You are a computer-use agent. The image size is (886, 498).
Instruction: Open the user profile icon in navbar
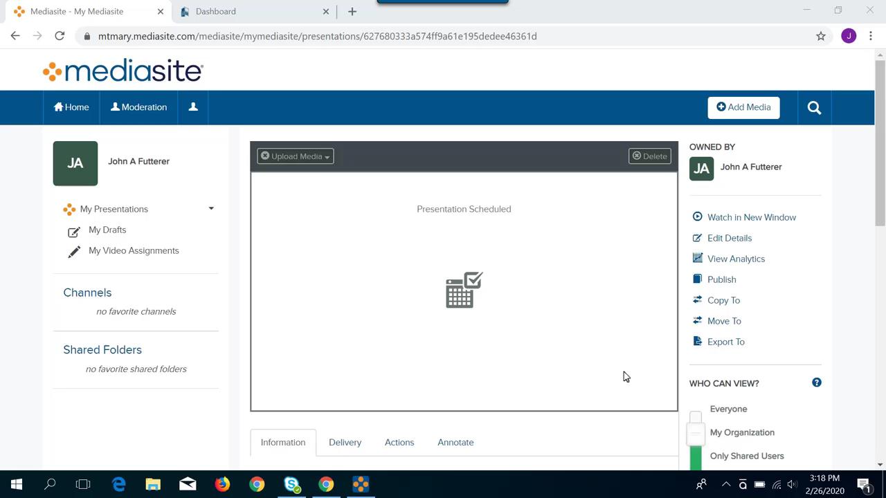193,107
